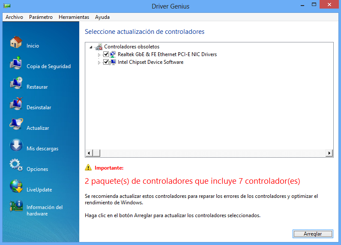Uncheck the Intel Chipset Device Software checkbox

[x=106, y=62]
